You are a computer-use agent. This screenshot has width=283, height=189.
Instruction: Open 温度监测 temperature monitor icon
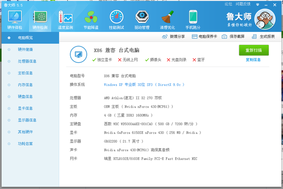[65, 20]
